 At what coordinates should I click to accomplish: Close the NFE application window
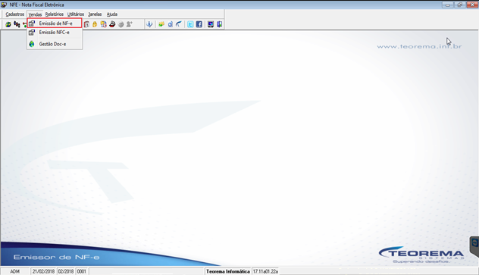coord(472,5)
